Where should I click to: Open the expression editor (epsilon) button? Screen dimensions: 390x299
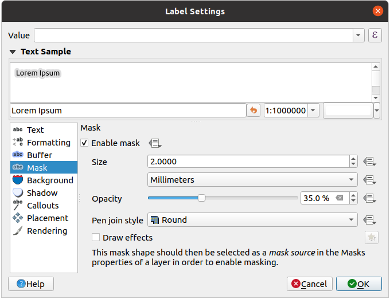(375, 36)
